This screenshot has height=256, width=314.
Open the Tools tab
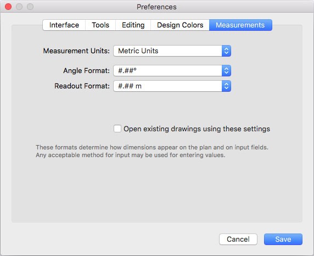[100, 25]
